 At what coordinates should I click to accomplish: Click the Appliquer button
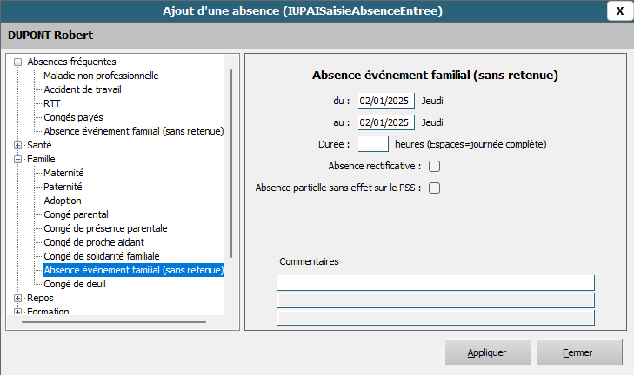coord(486,353)
